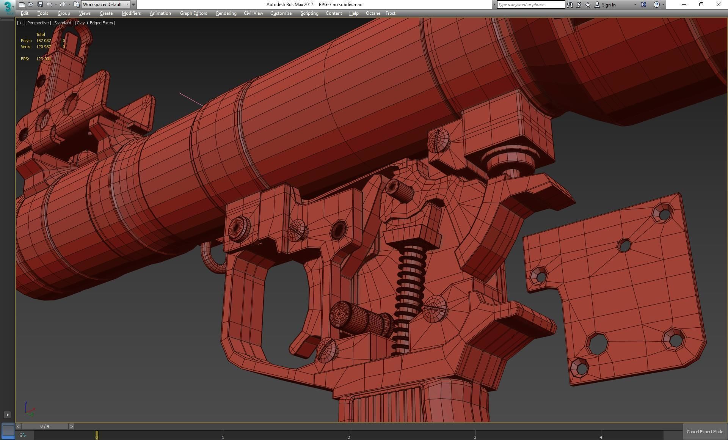Click Sign In
The width and height of the screenshot is (728, 440).
[x=608, y=5]
